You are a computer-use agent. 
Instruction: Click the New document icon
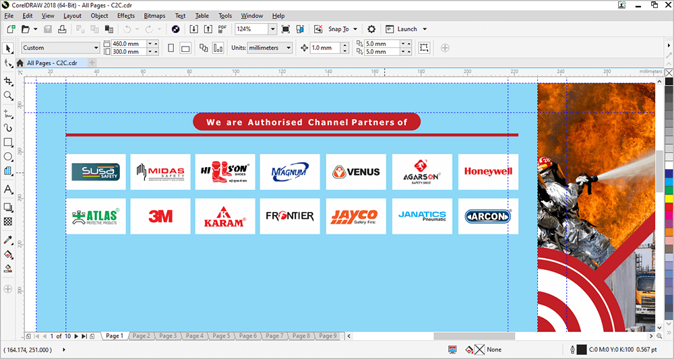pyautogui.click(x=11, y=29)
